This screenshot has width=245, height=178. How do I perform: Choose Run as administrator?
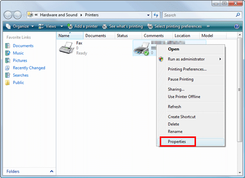point(186,59)
